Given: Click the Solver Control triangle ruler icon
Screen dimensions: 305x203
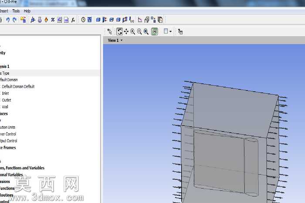Looking at the screenshot, I should 140,20.
